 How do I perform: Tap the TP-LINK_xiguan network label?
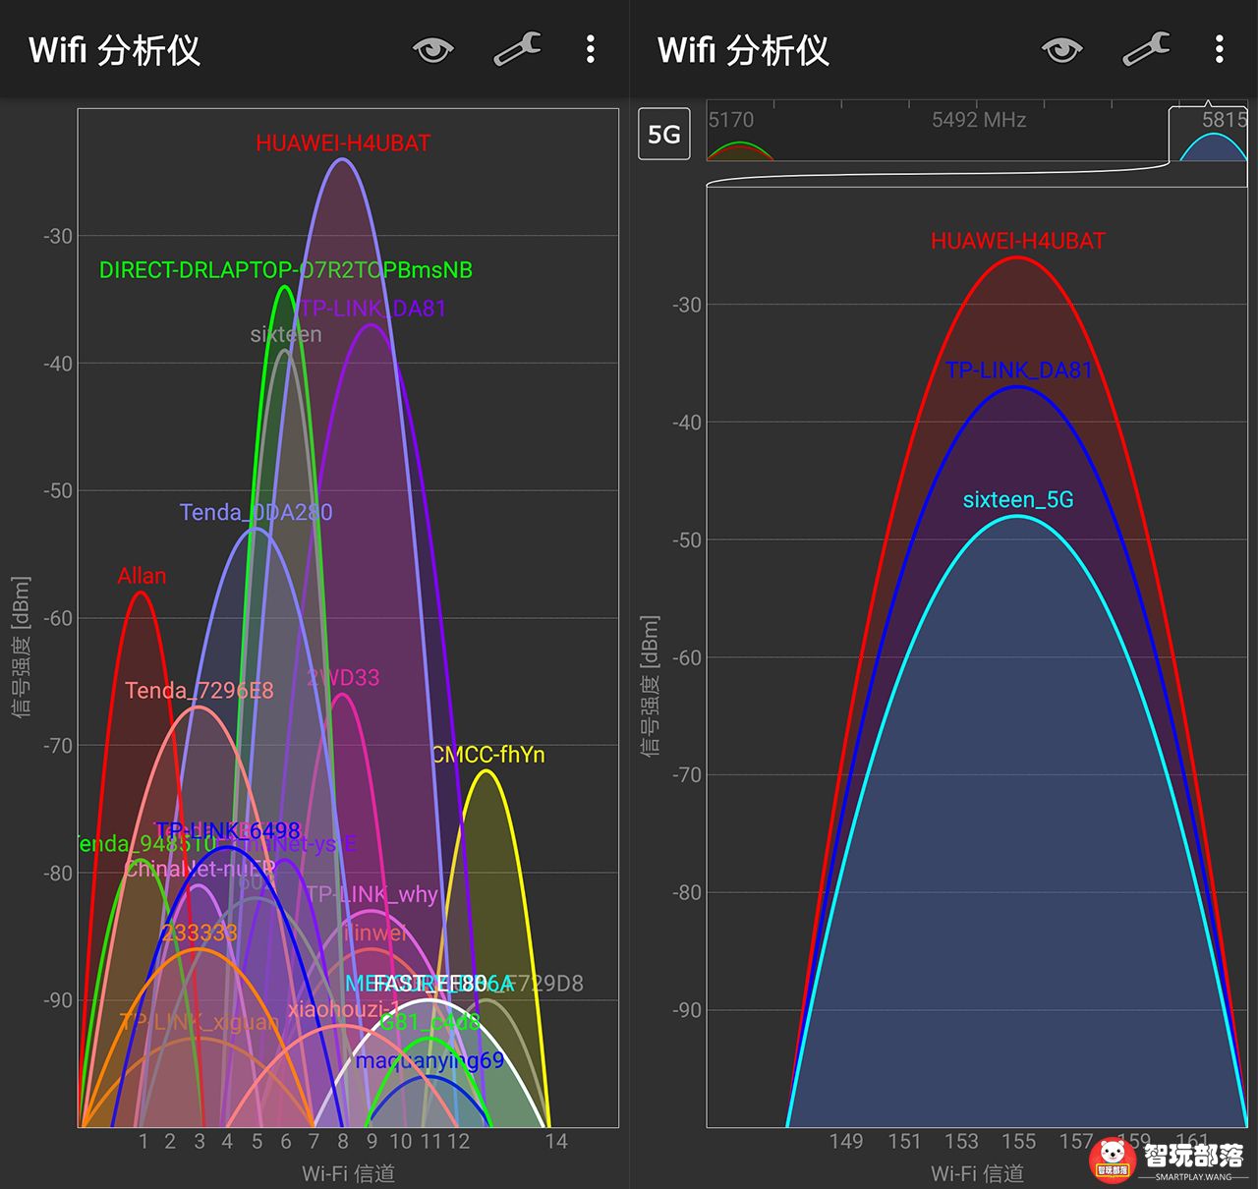pos(200,1023)
